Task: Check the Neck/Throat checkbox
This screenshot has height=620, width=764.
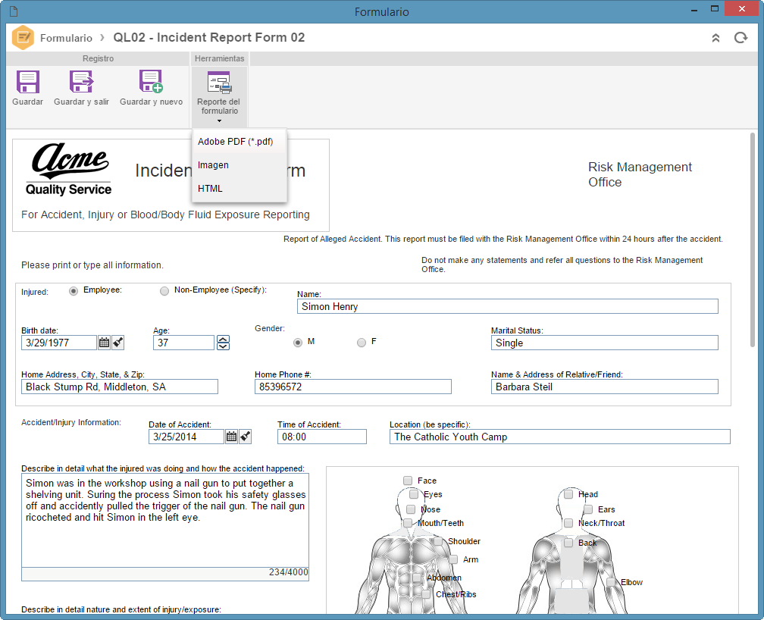Action: [x=568, y=523]
